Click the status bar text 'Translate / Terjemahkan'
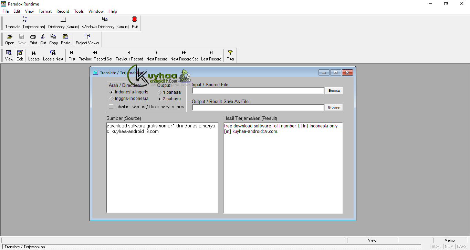 click(25, 247)
